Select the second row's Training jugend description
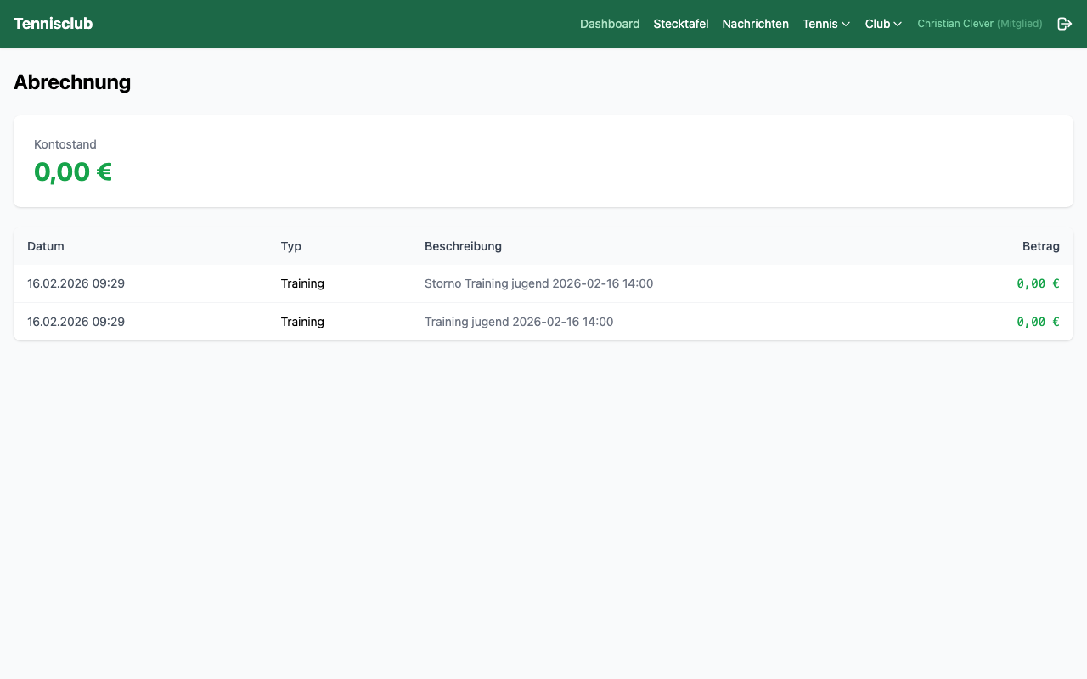This screenshot has height=679, width=1087. click(x=518, y=322)
